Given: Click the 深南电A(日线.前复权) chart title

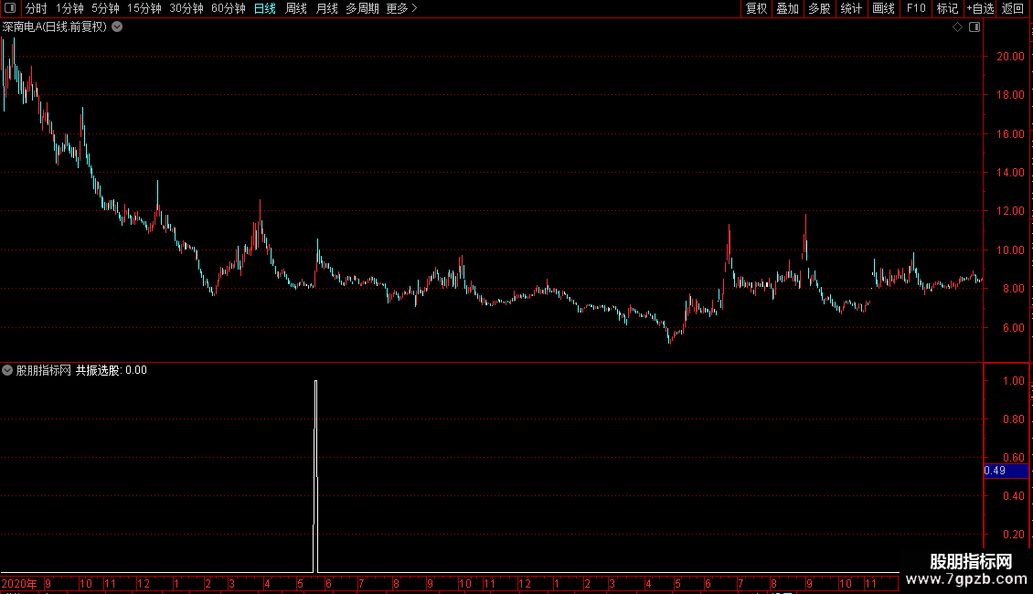Looking at the screenshot, I should [x=54, y=27].
